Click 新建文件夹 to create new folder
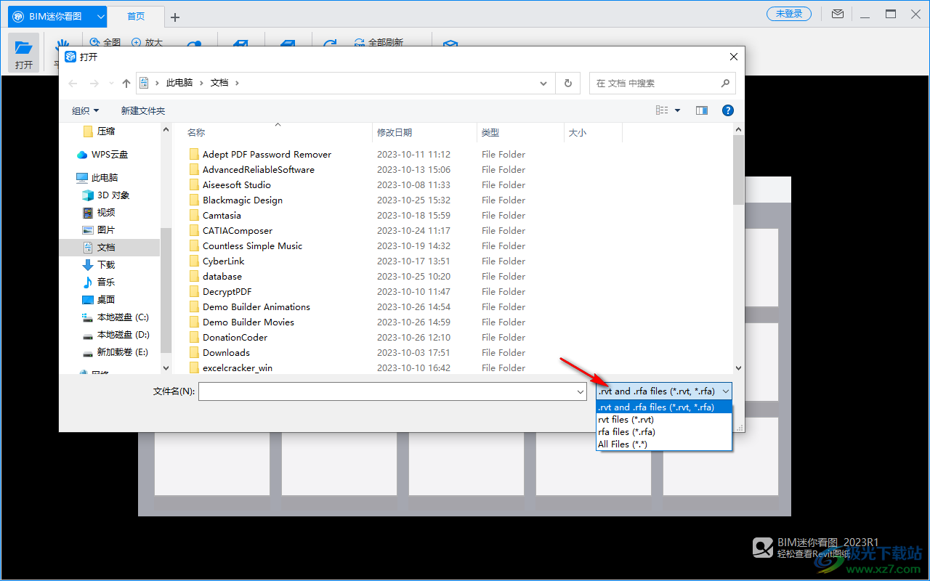This screenshot has width=930, height=581. (143, 111)
